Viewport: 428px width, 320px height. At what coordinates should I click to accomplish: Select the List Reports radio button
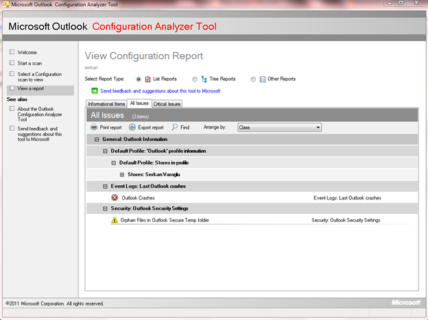click(139, 79)
